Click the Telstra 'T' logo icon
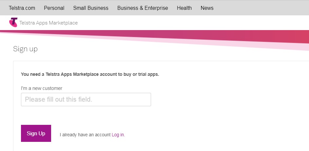The image size is (309, 151). pos(13,23)
